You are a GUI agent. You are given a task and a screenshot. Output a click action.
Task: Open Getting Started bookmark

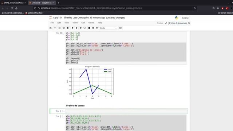34,13
